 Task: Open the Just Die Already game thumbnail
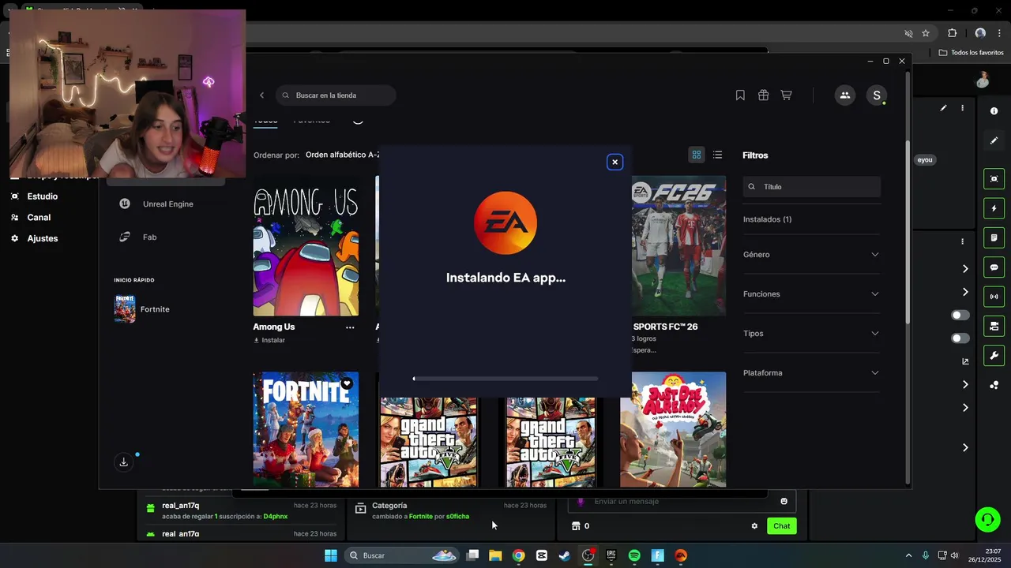tap(673, 429)
